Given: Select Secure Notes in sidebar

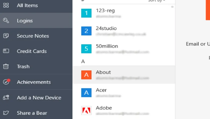Looking at the screenshot, I should click(x=33, y=36).
